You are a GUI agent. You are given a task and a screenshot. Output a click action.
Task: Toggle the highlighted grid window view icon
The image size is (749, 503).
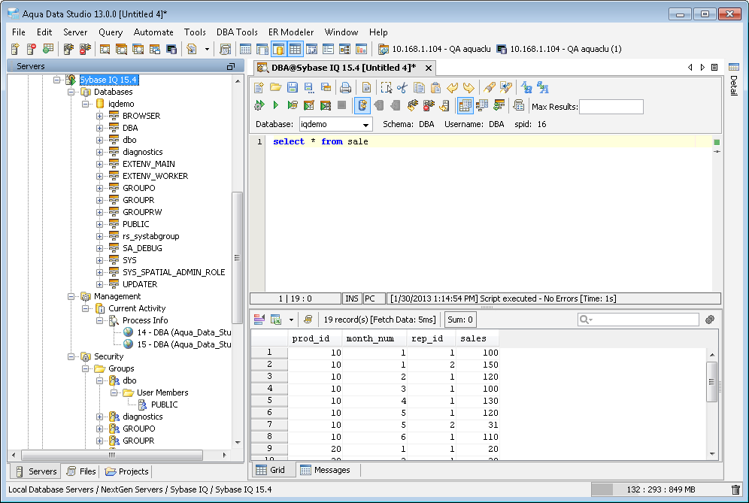point(296,49)
